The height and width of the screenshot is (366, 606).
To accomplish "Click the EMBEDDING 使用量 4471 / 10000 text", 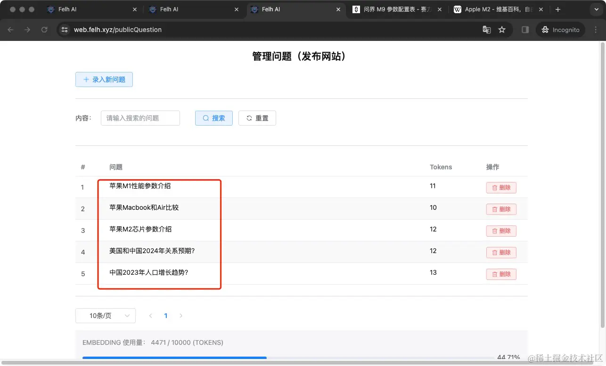I will click(x=153, y=342).
